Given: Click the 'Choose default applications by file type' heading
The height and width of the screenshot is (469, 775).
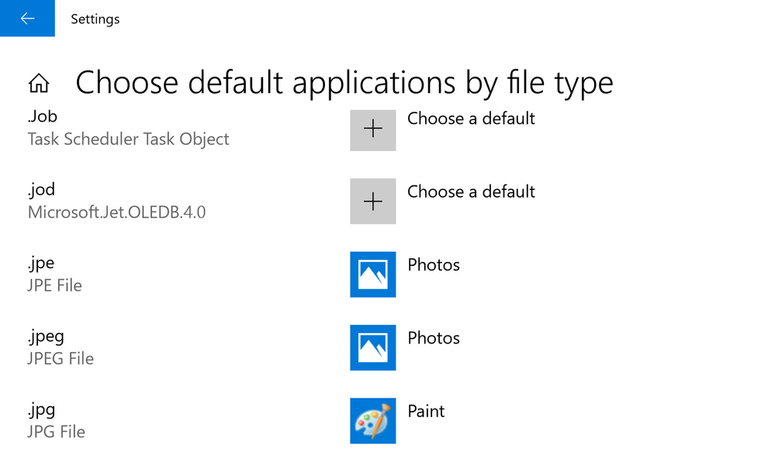Looking at the screenshot, I should point(344,82).
